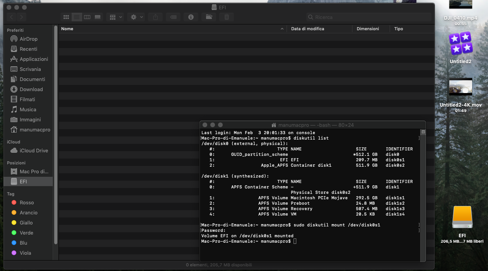The width and height of the screenshot is (488, 271).
Task: Open the gear action menu
Action: click(136, 17)
